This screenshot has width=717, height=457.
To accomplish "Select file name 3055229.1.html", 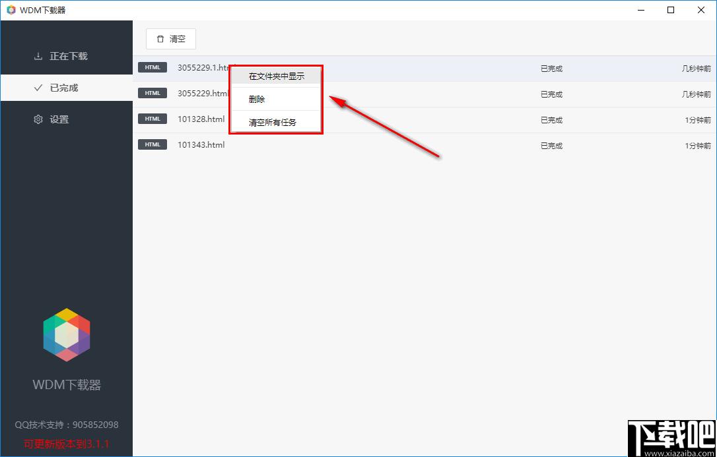I will click(203, 67).
